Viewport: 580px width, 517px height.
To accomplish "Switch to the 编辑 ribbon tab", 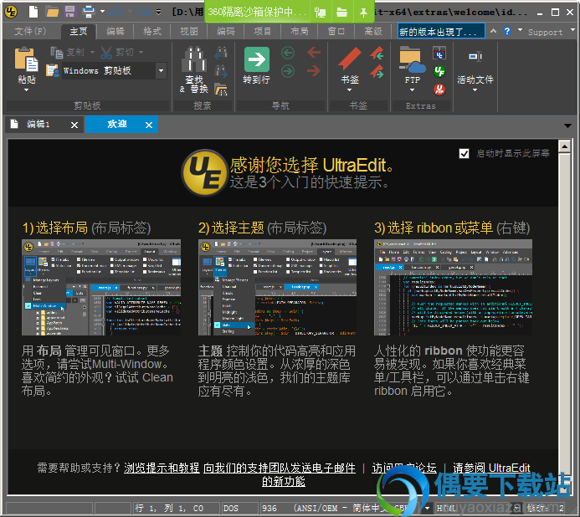I will coord(115,32).
